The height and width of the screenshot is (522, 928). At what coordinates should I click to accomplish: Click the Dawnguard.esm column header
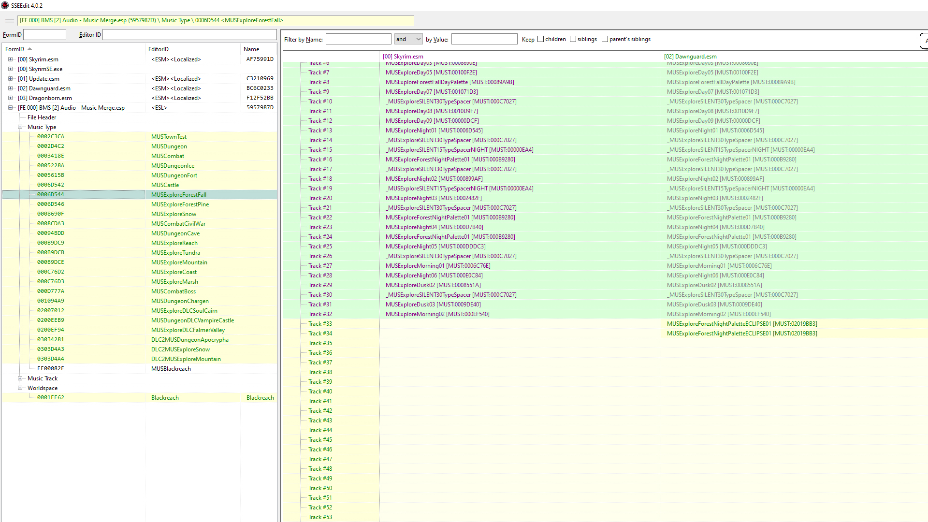click(690, 57)
